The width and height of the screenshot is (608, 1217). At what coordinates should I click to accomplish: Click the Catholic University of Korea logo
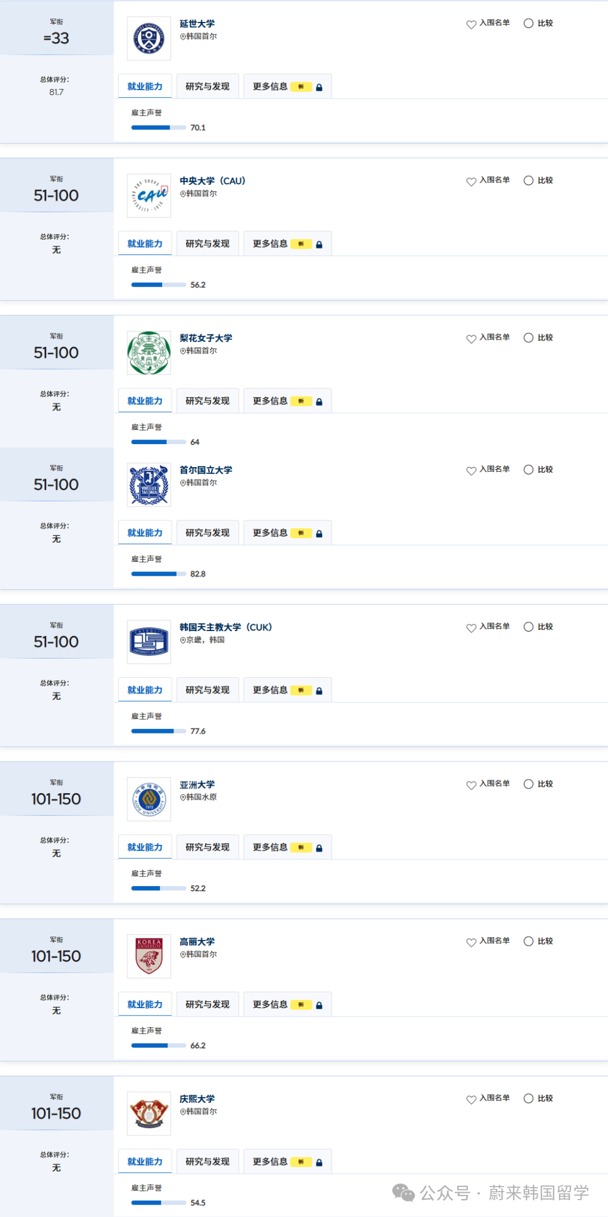point(149,642)
